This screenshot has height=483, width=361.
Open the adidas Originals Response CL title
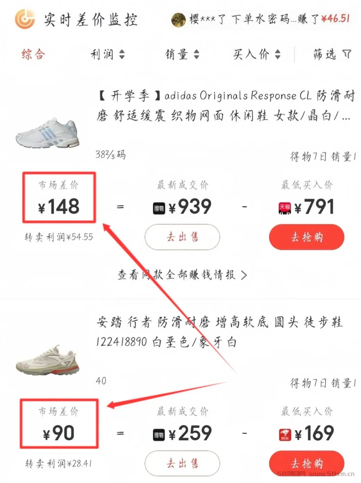coord(226,105)
